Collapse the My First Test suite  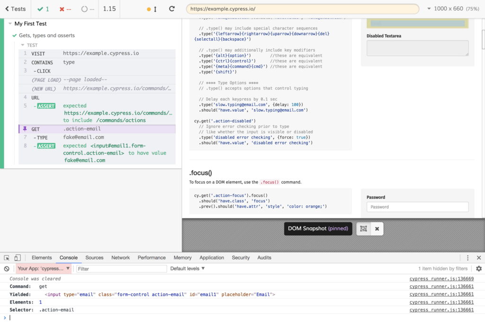pyautogui.click(x=10, y=24)
